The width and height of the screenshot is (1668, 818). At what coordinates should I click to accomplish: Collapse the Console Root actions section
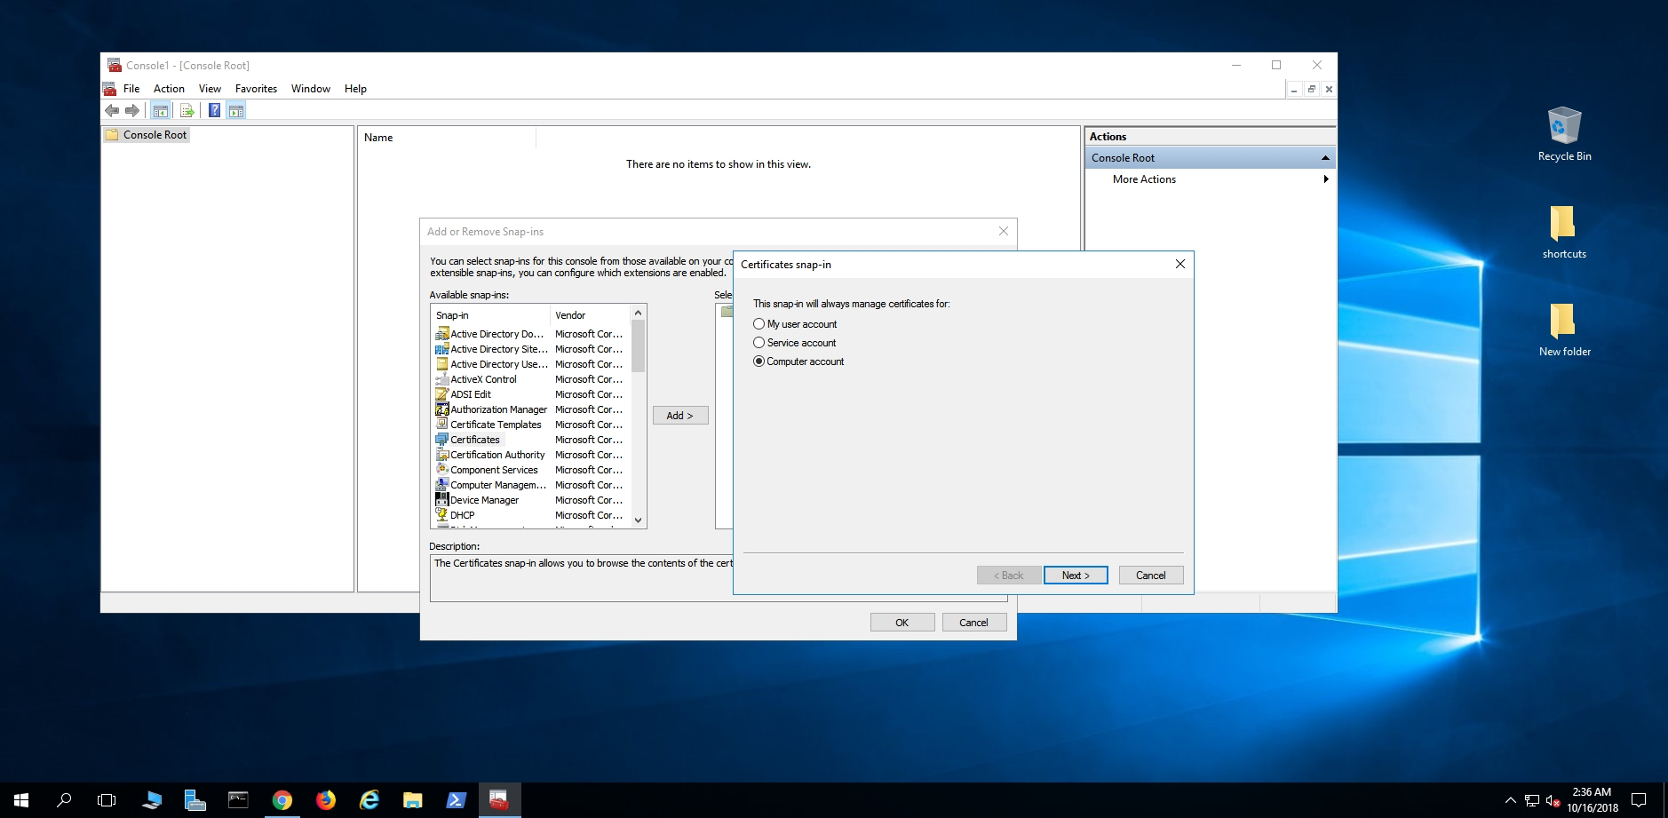(x=1325, y=158)
